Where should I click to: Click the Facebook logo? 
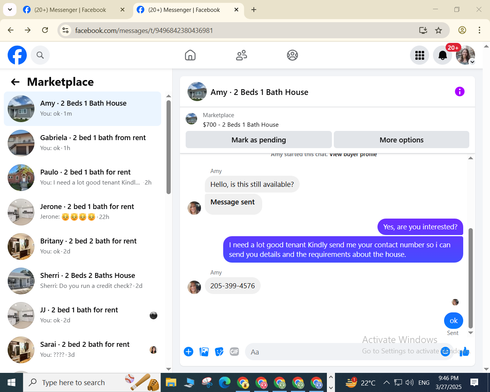tap(17, 55)
